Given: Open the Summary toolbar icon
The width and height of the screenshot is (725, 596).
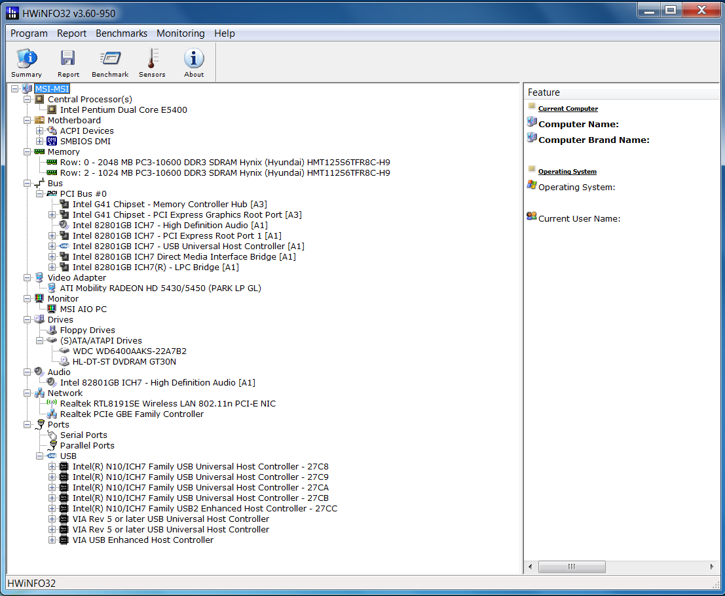Looking at the screenshot, I should 26,59.
